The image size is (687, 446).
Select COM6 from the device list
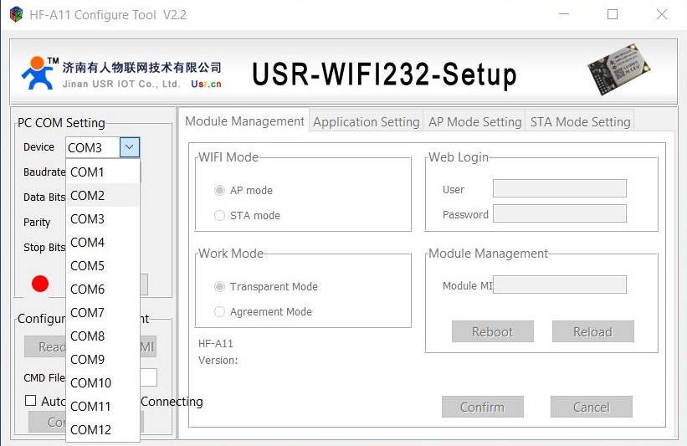pos(103,290)
